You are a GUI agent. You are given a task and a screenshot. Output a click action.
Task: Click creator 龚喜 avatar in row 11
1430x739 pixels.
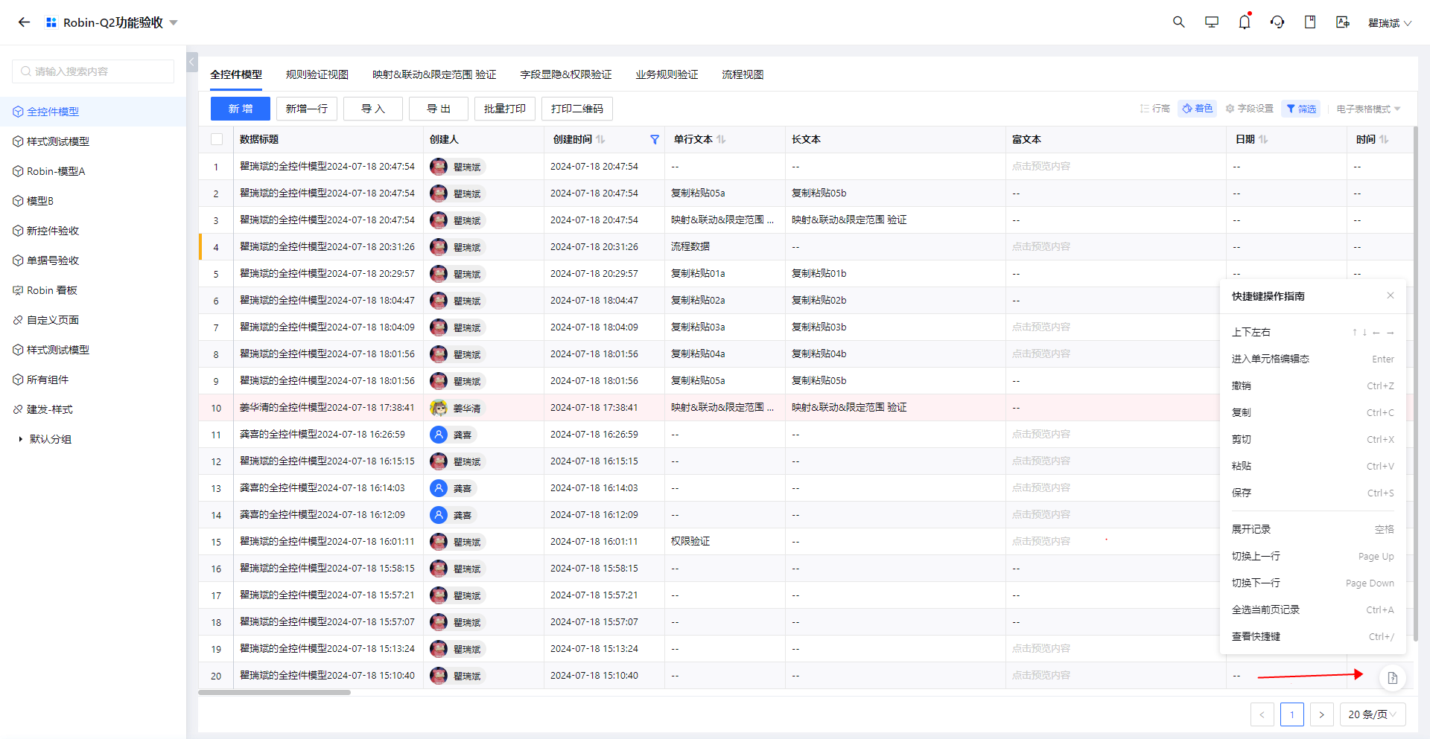point(439,435)
